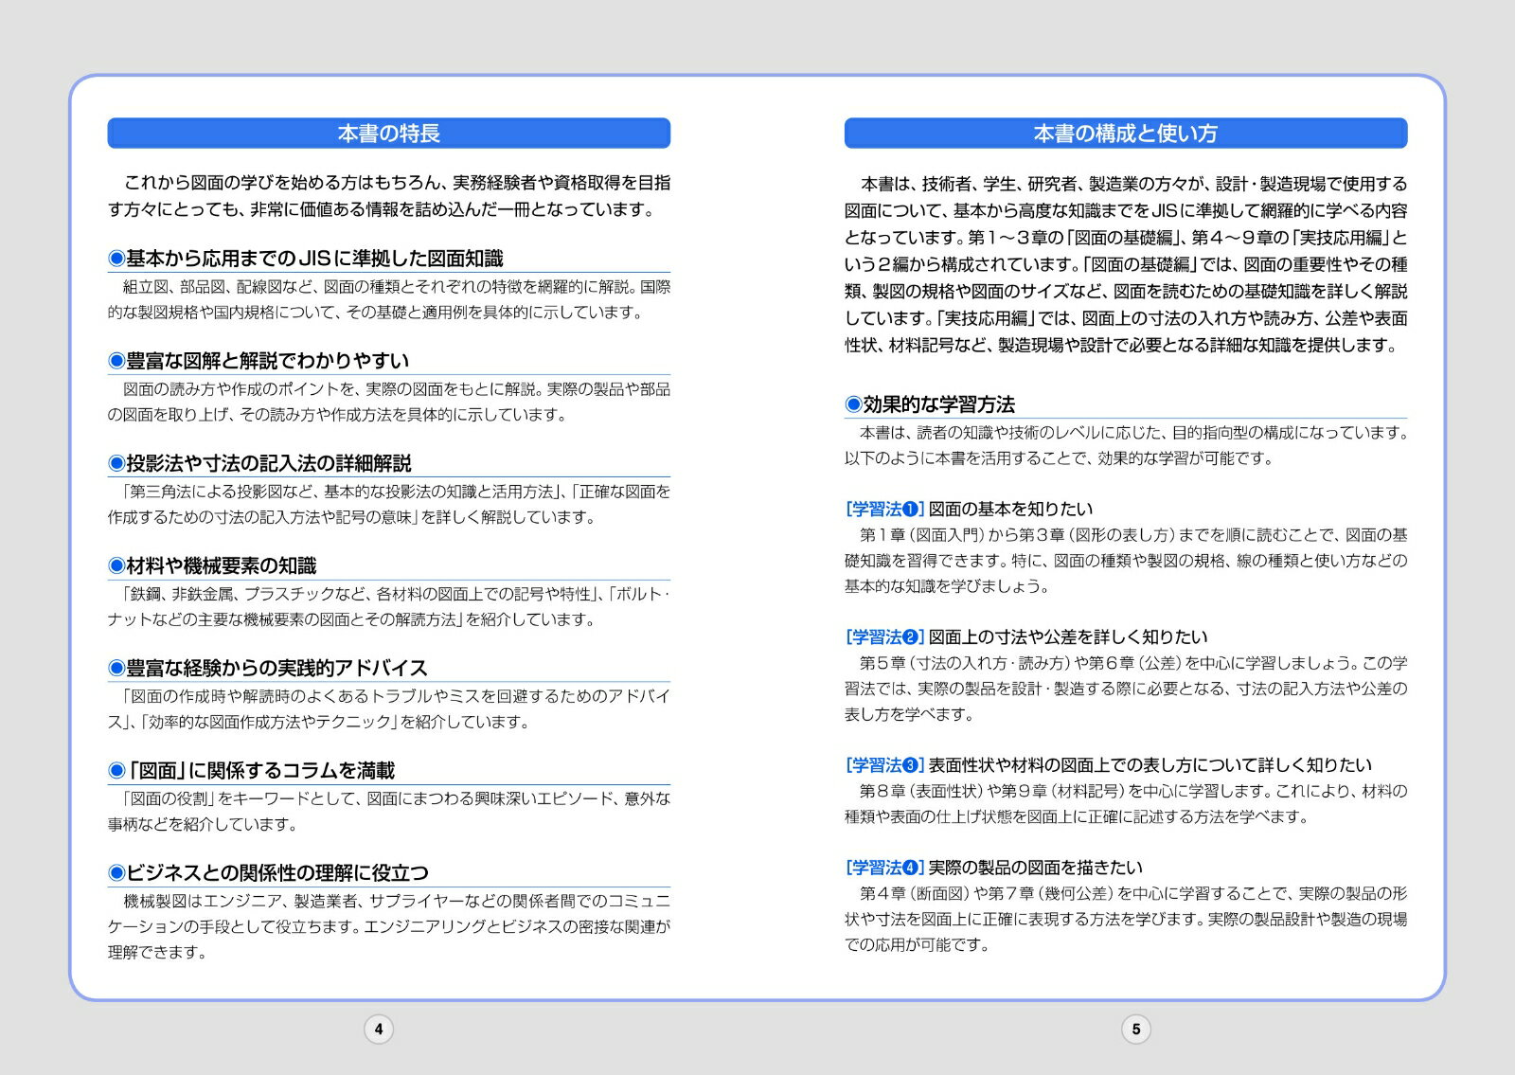The width and height of the screenshot is (1515, 1075).
Task: Click the bullet icon beside 豊富な経験からの実践的アドバイス
Action: point(116,669)
